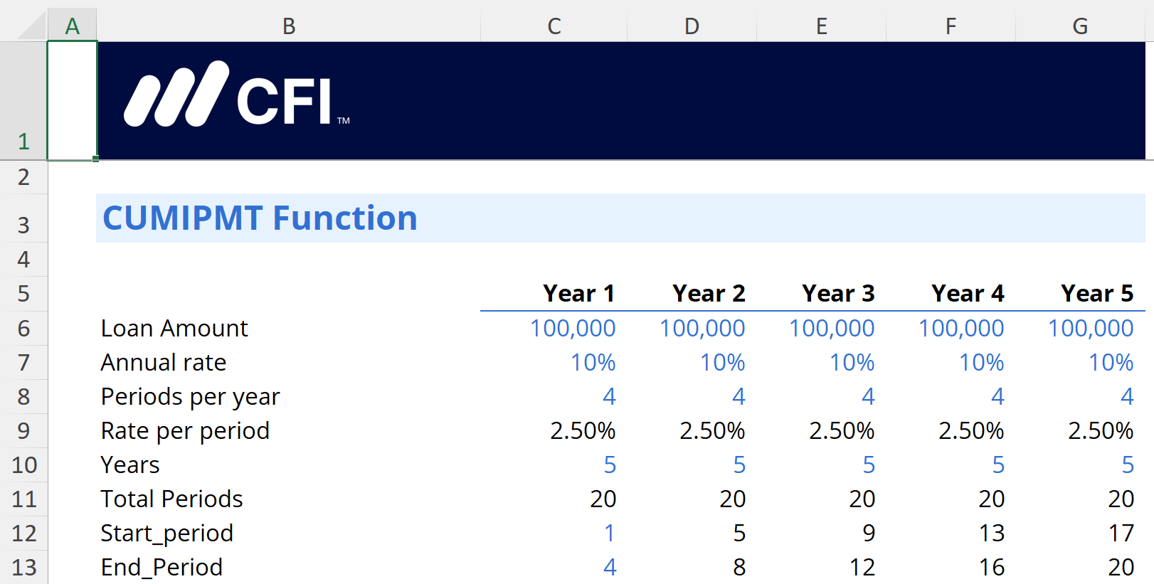This screenshot has height=584, width=1154.
Task: Select Year 3 loan amount 100,000
Action: [x=831, y=329]
